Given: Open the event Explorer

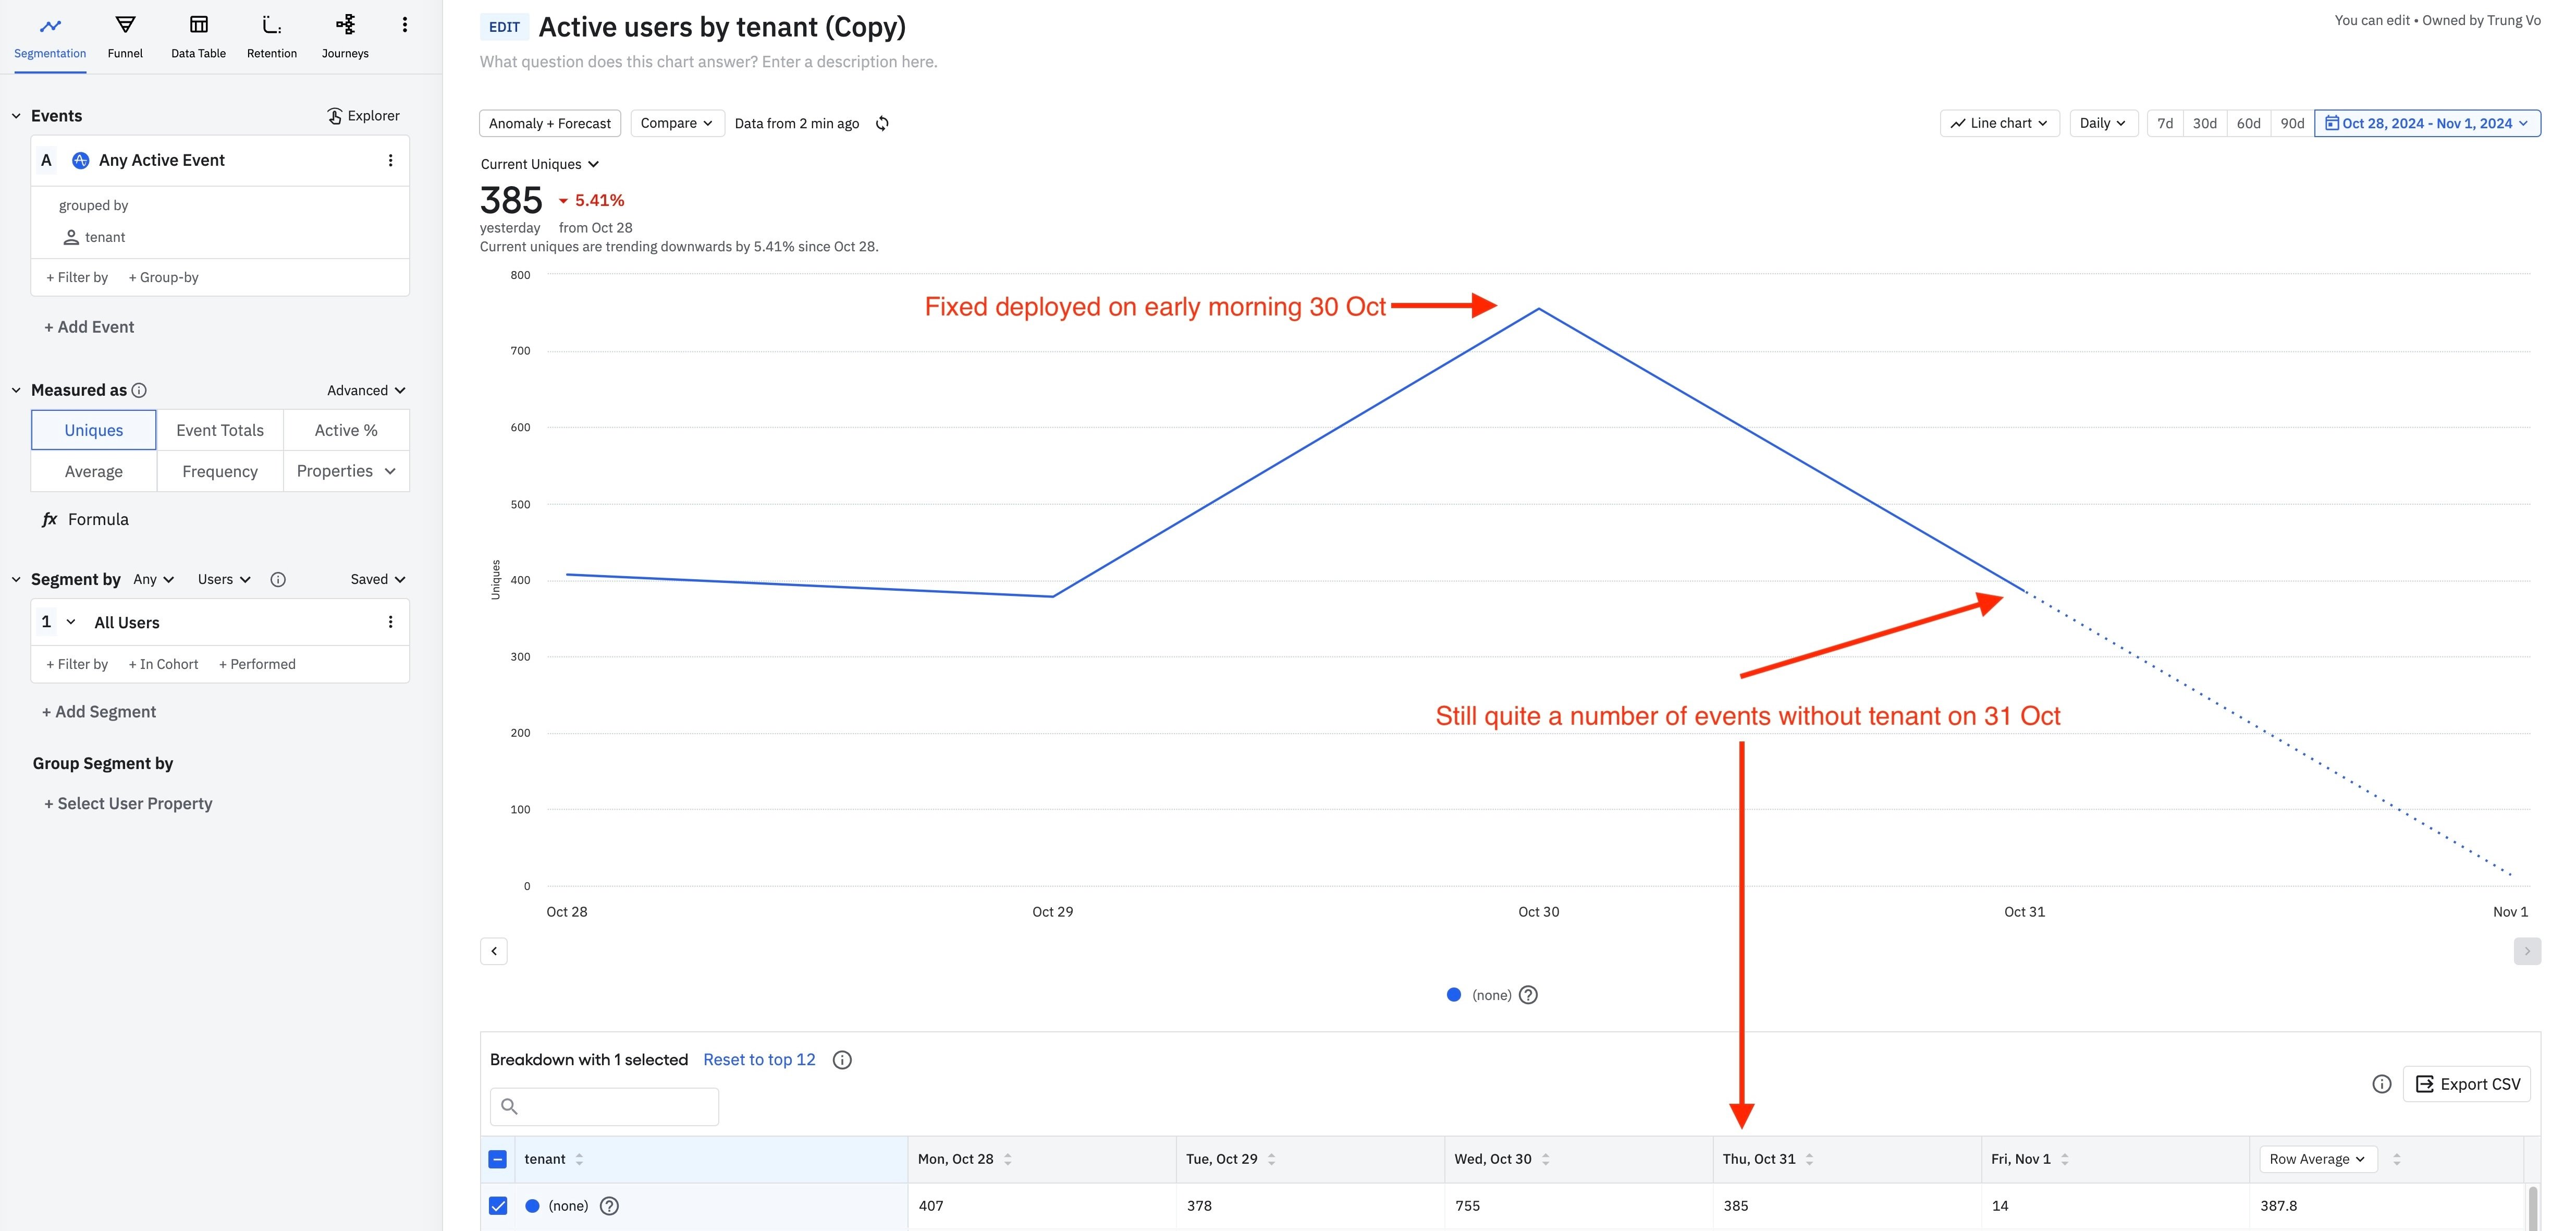Looking at the screenshot, I should [363, 116].
